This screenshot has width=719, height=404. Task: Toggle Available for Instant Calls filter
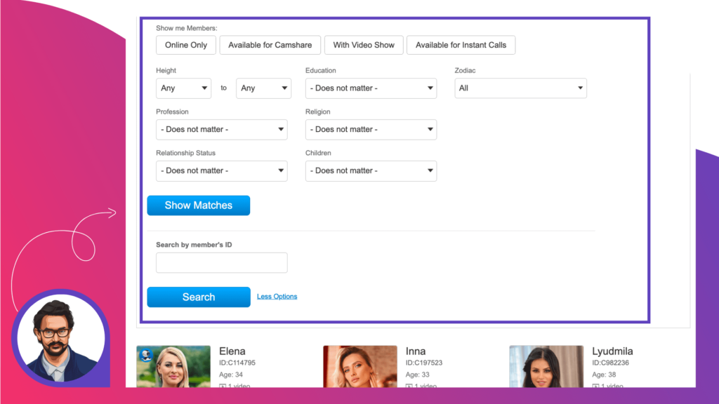pos(461,45)
